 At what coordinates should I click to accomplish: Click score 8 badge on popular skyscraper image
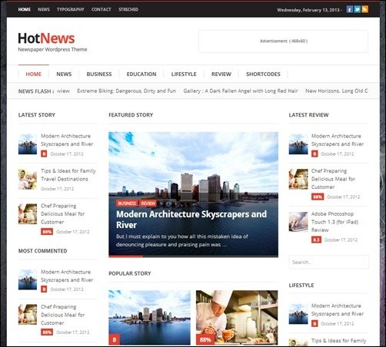(x=115, y=339)
